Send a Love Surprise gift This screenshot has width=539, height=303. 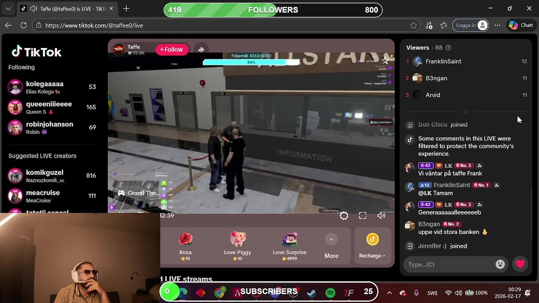coord(290,246)
